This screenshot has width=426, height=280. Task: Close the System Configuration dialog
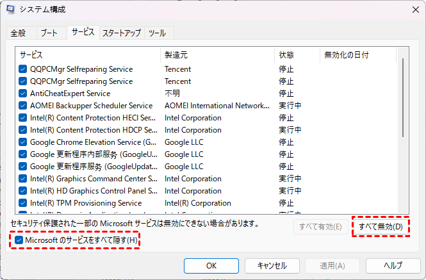(x=410, y=10)
